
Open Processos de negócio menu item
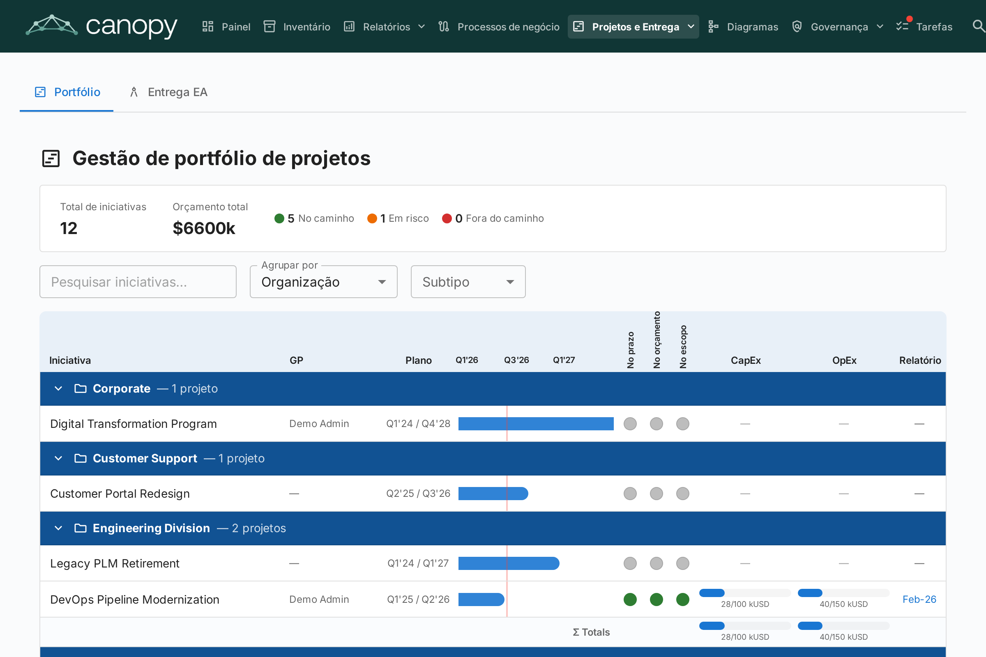pyautogui.click(x=499, y=27)
